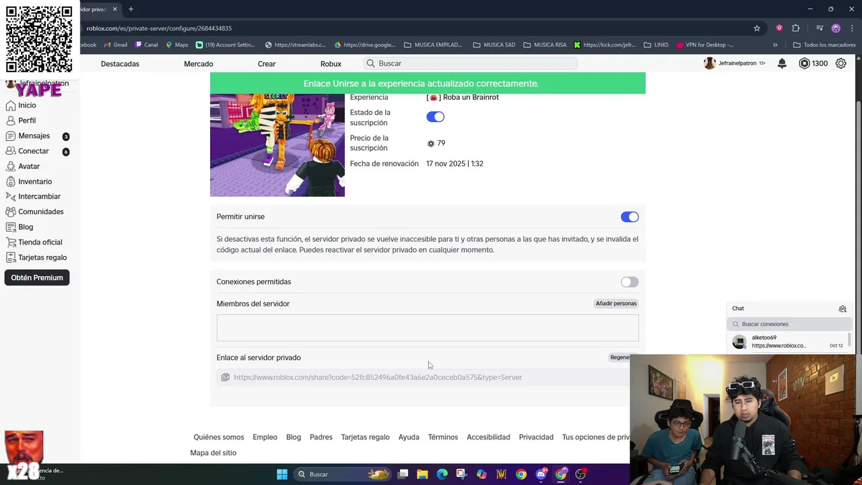
Task: Launch Microsoft Edge from the taskbar
Action: (442, 474)
